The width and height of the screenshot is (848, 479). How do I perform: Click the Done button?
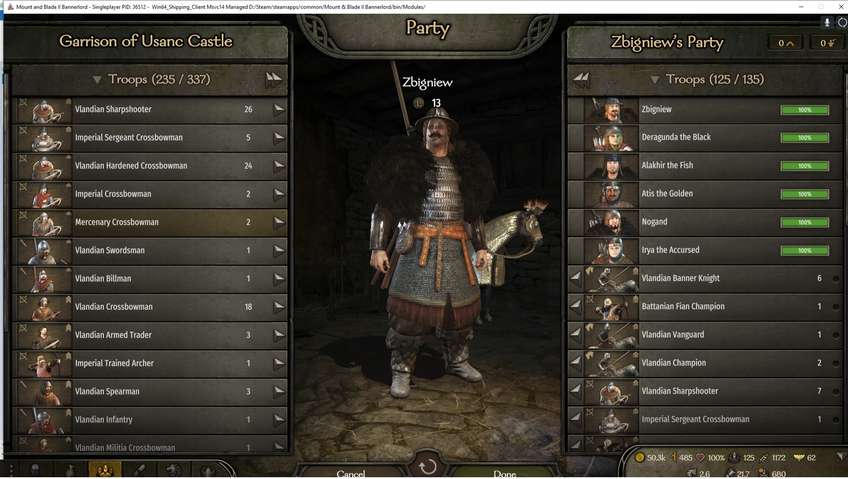(x=504, y=472)
